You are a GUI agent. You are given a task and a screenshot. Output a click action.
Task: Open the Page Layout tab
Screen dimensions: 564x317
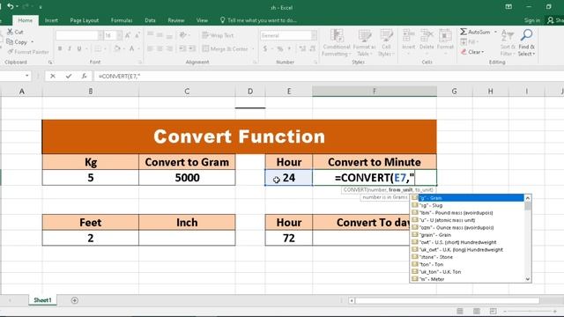[x=85, y=20]
